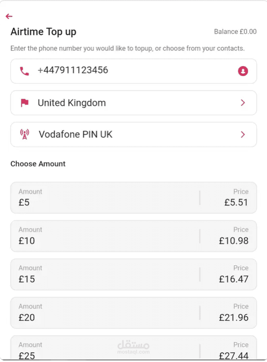The height and width of the screenshot is (362, 267).
Task: Click the Airtime Top up heading
Action: click(x=43, y=32)
